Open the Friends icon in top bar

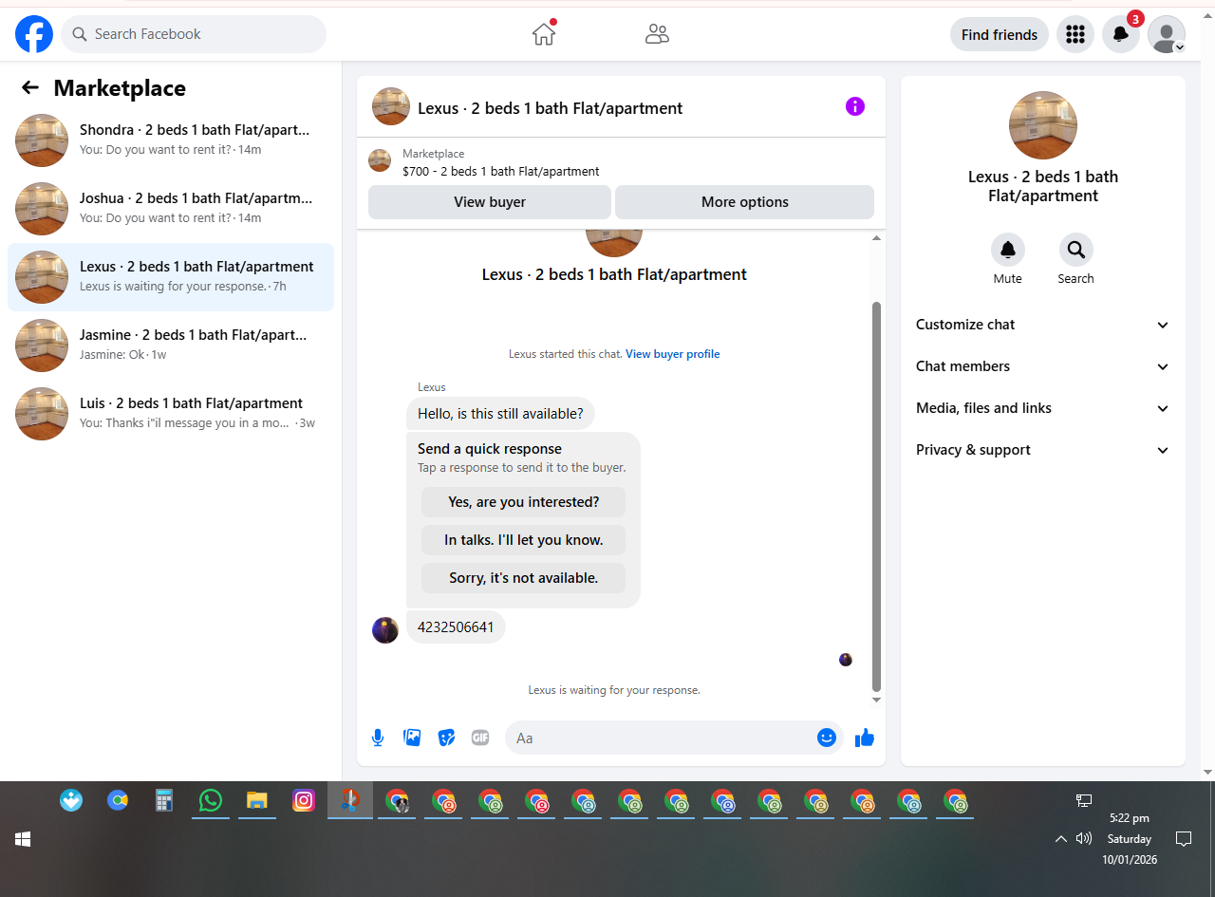657,34
